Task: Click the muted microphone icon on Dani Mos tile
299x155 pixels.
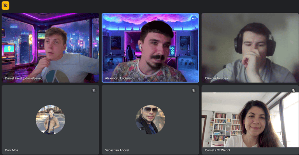Action: pos(94,91)
